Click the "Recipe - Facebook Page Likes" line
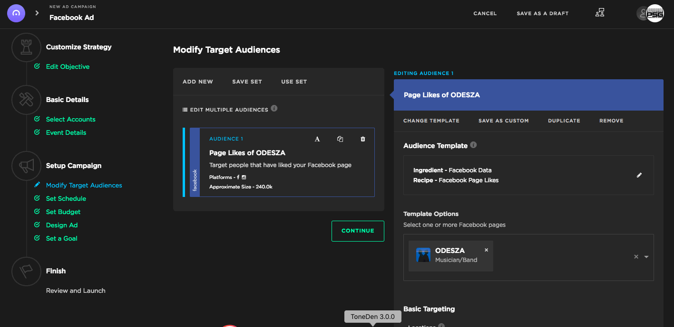 (x=456, y=180)
